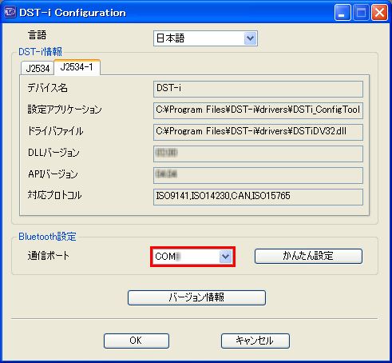Click the 言語 label
Image resolution: width=392 pixels, height=363 pixels.
[38, 35]
